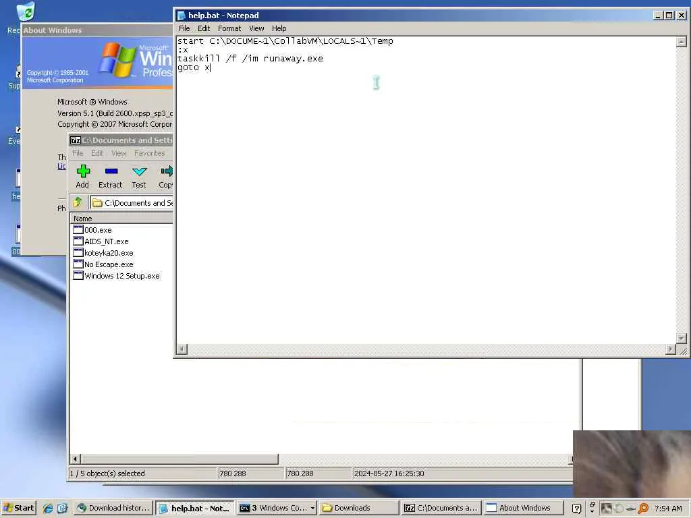Open Notepad Edit menu
Viewport: 691px width, 518px height.
click(204, 28)
